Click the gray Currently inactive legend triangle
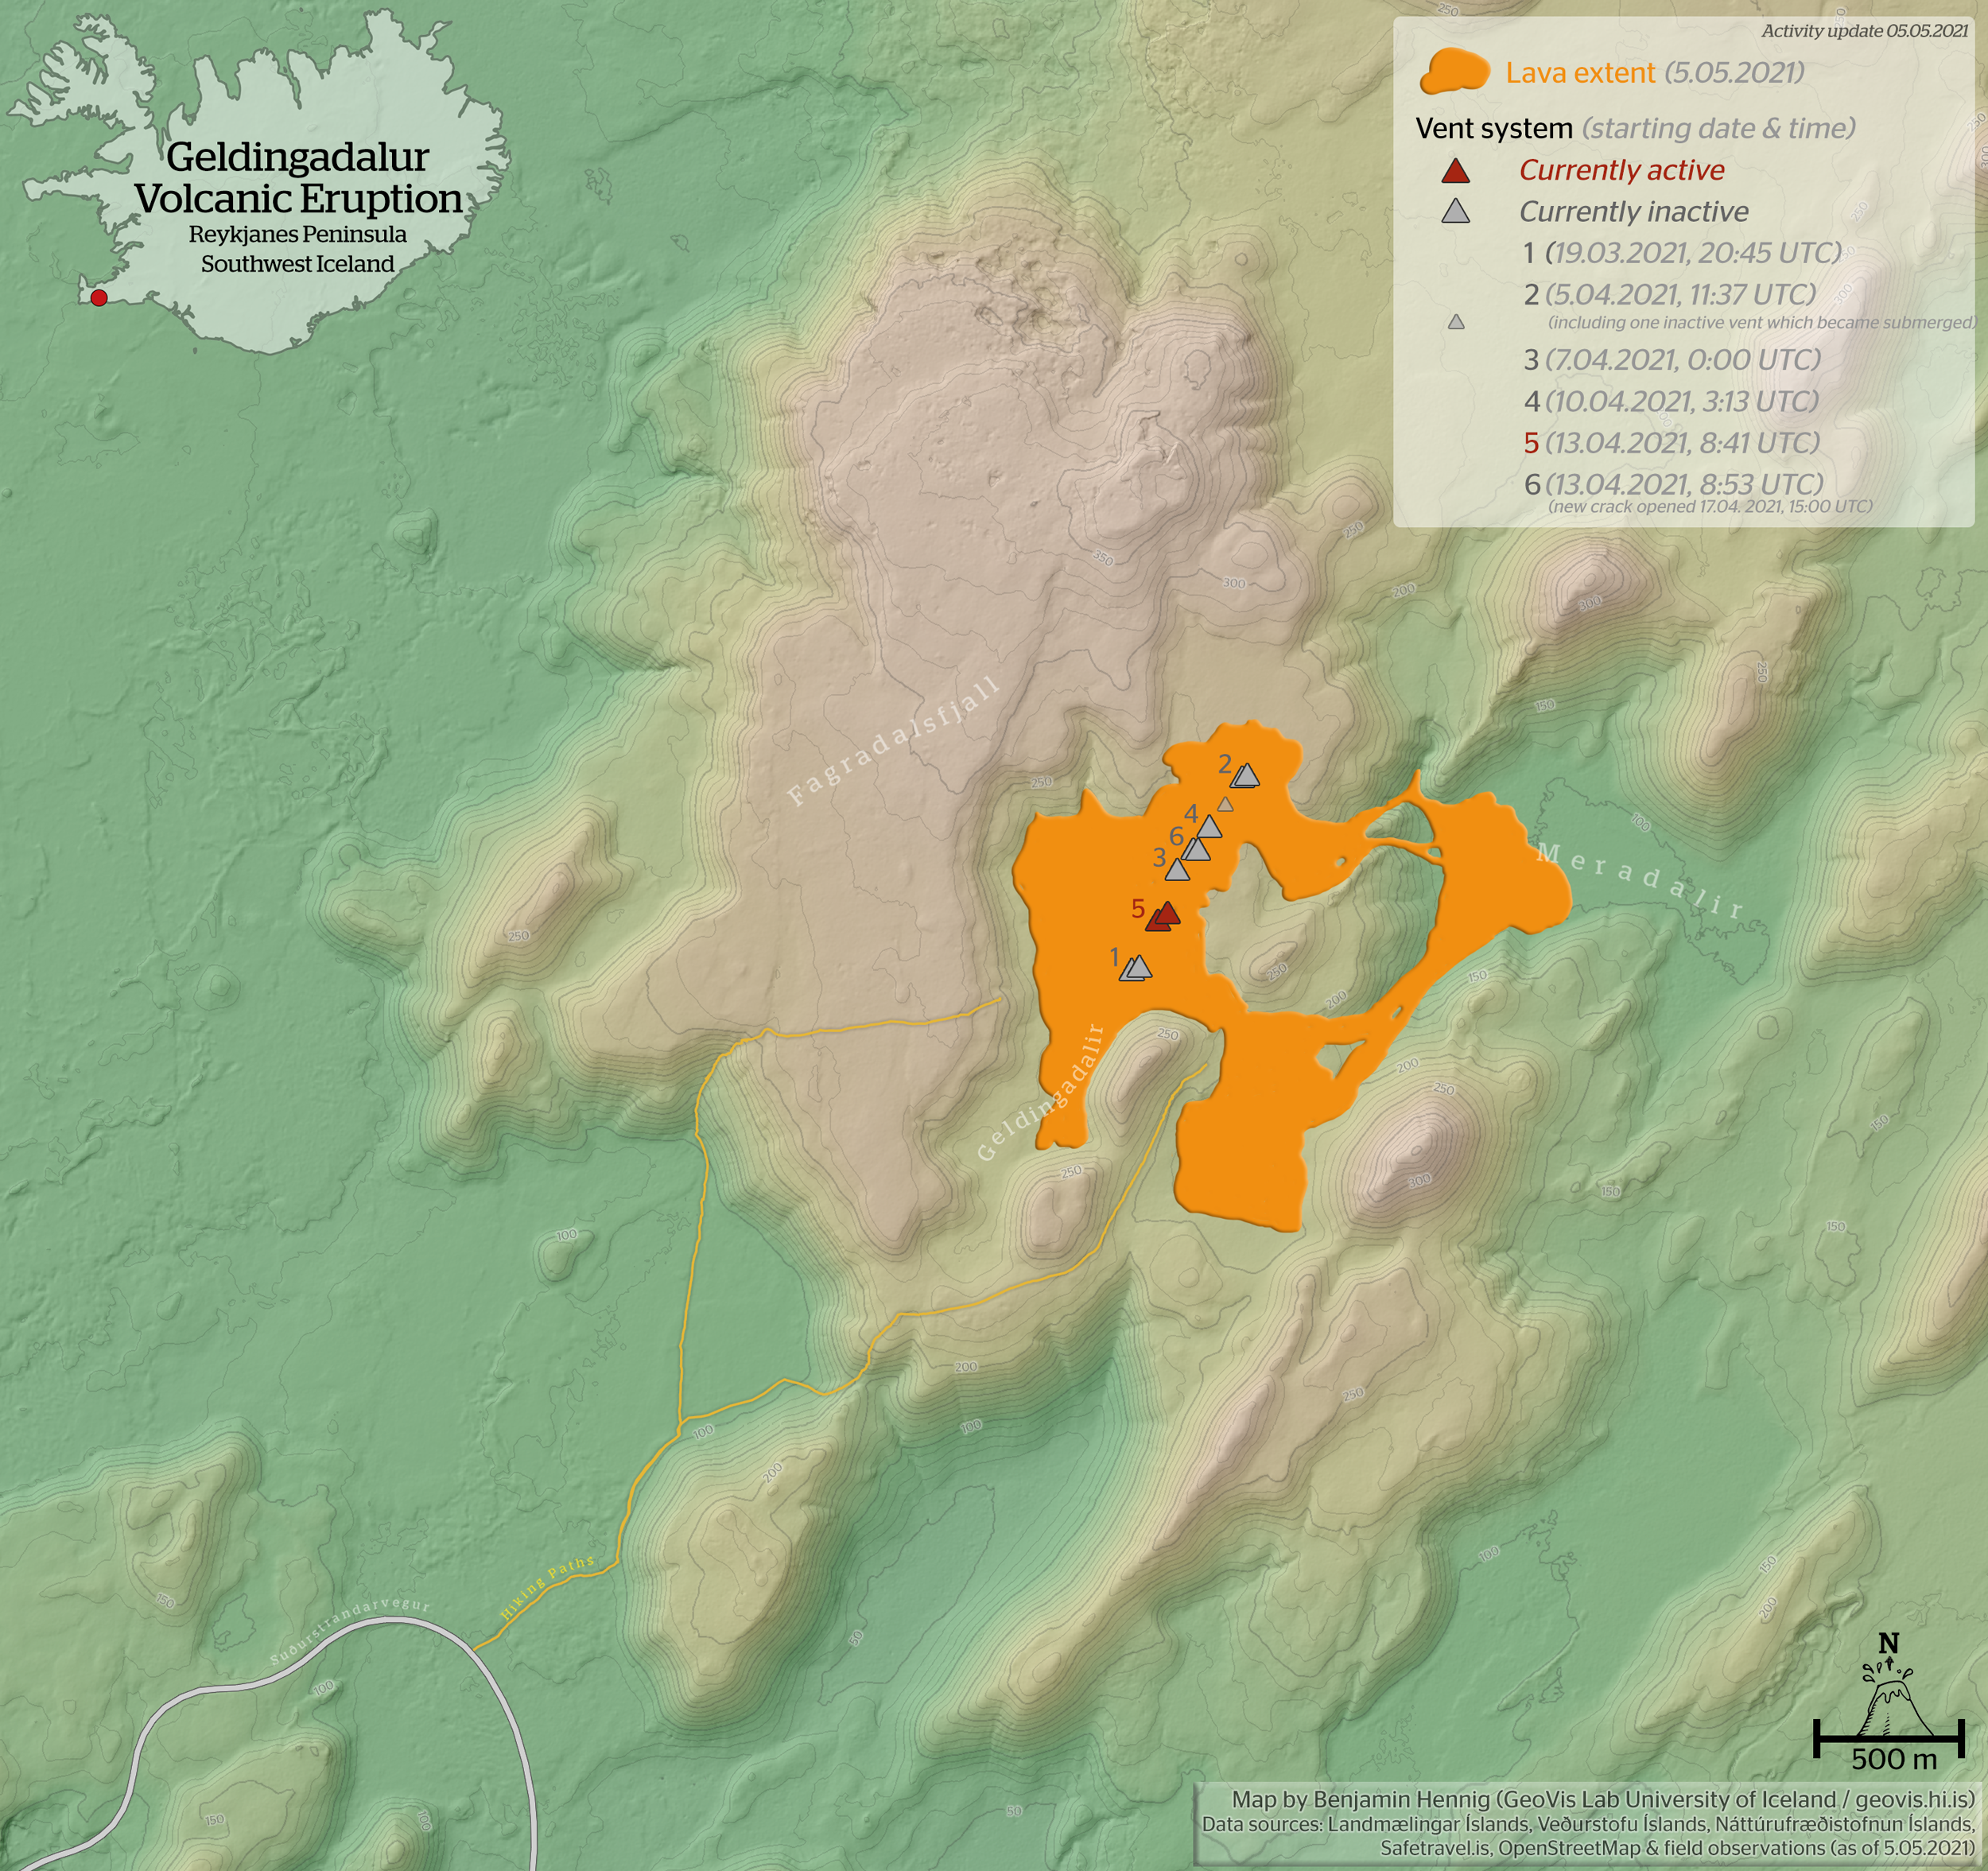 [1456, 212]
